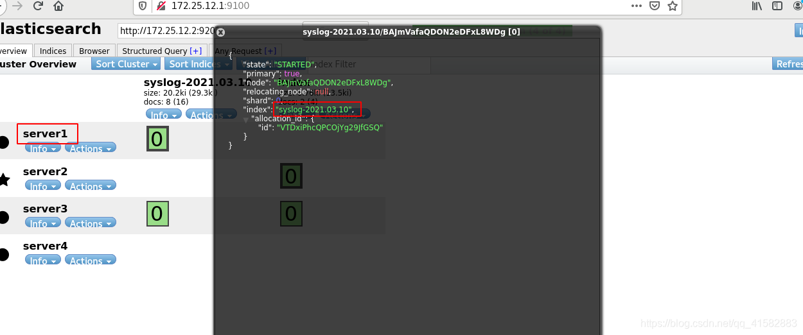
Task: Click shard 0 in server3 row, first index
Action: (157, 214)
